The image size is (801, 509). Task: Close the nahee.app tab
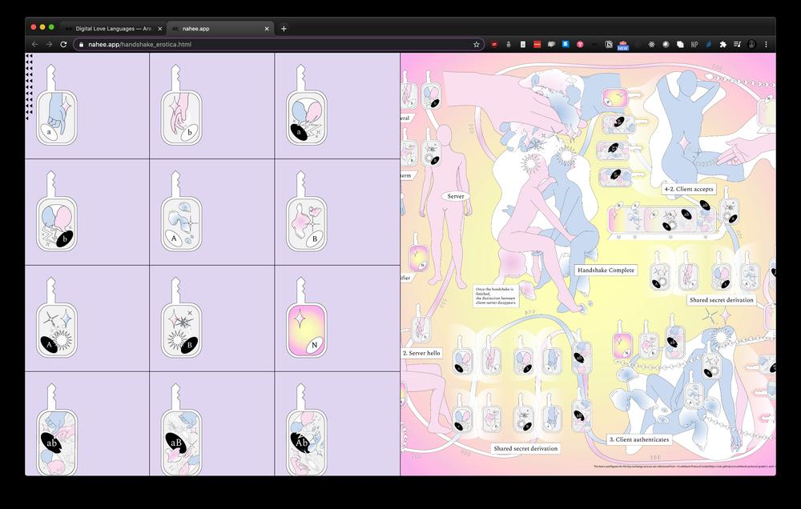point(267,29)
